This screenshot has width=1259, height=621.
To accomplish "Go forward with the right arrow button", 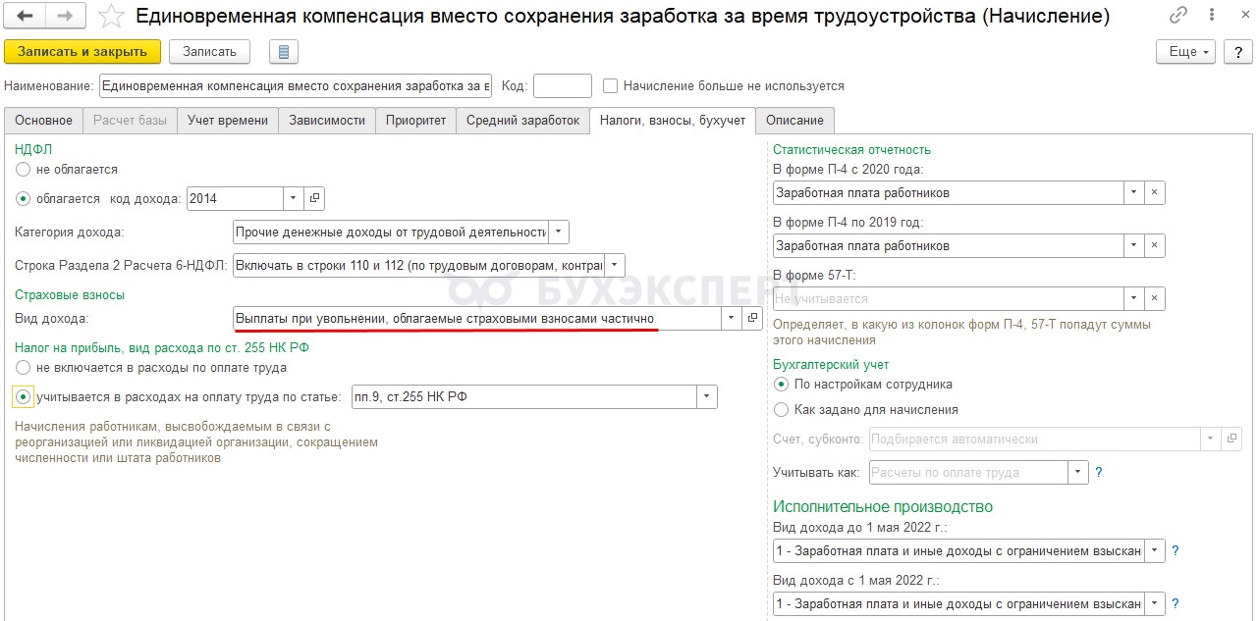I will coord(65,16).
